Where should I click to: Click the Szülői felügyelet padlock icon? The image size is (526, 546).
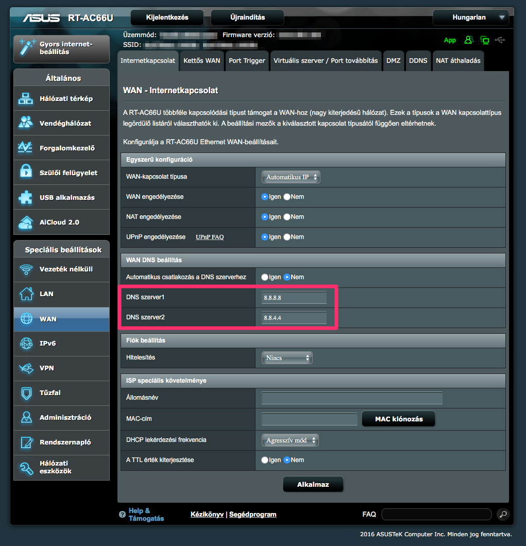26,172
